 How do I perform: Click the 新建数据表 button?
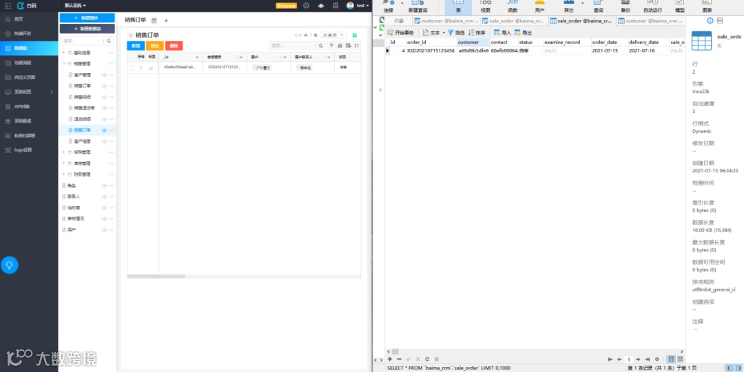[x=87, y=29]
